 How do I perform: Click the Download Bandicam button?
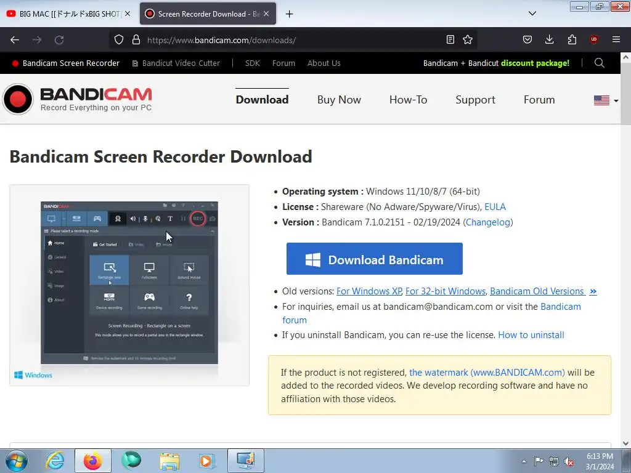(374, 259)
